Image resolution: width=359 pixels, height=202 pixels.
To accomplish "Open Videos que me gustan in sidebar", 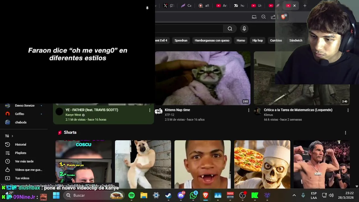I will click(x=24, y=170).
